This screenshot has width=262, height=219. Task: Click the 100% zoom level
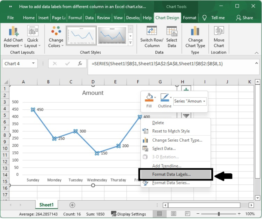point(250,214)
